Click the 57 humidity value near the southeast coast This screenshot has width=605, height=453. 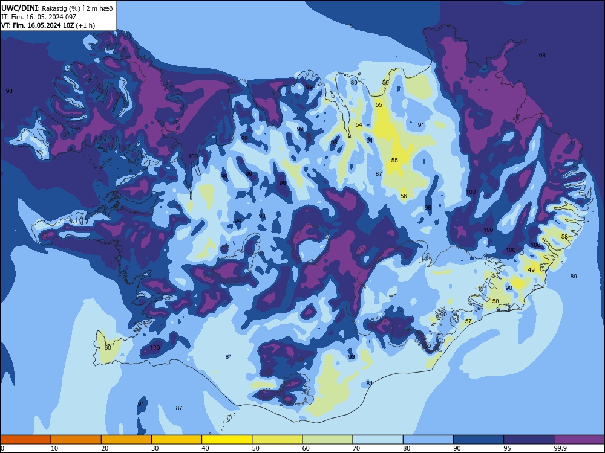point(468,321)
